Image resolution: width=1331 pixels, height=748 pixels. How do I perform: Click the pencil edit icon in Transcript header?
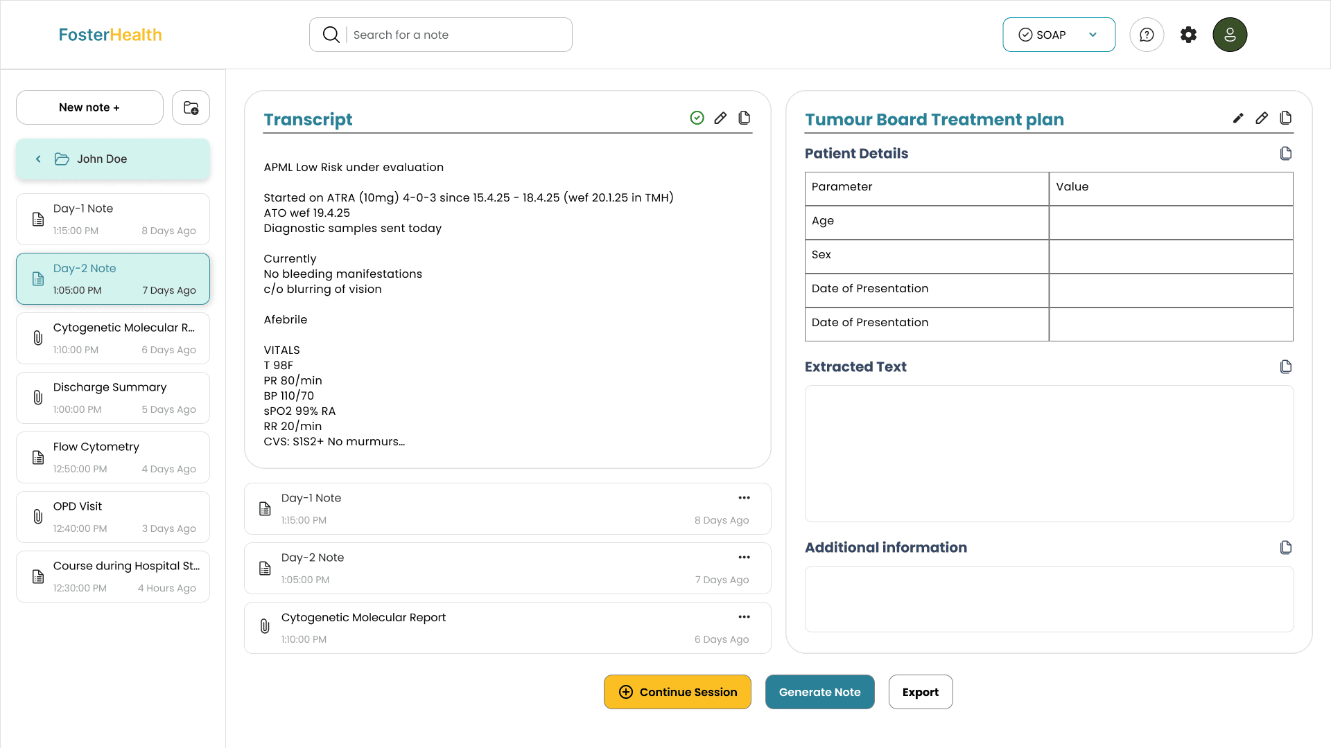coord(720,118)
